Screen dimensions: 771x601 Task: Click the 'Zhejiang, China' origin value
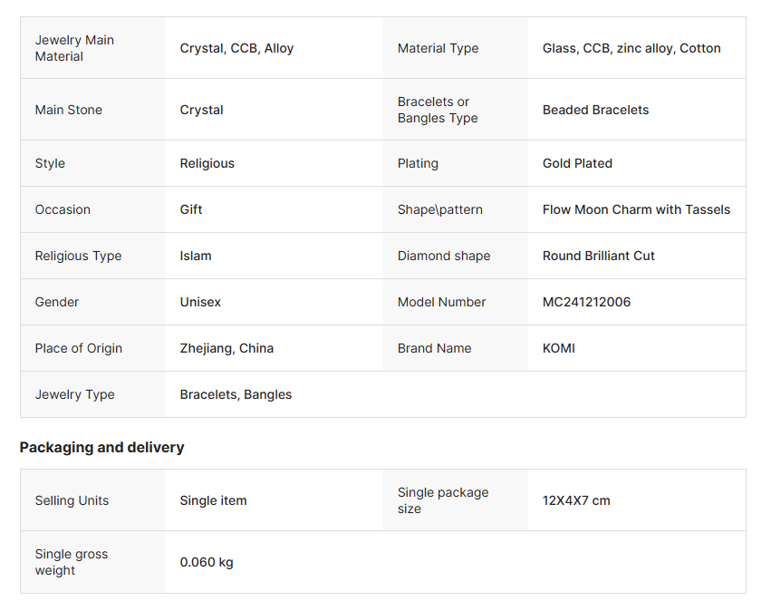226,348
